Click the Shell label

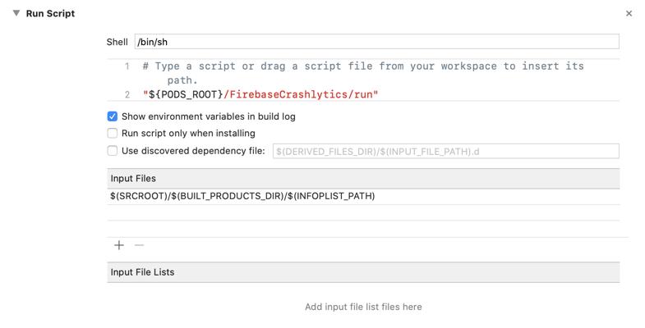coord(117,42)
